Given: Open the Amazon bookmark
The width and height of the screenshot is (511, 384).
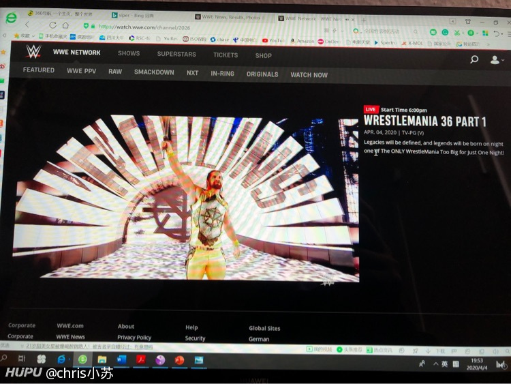Looking at the screenshot, I should click(303, 41).
